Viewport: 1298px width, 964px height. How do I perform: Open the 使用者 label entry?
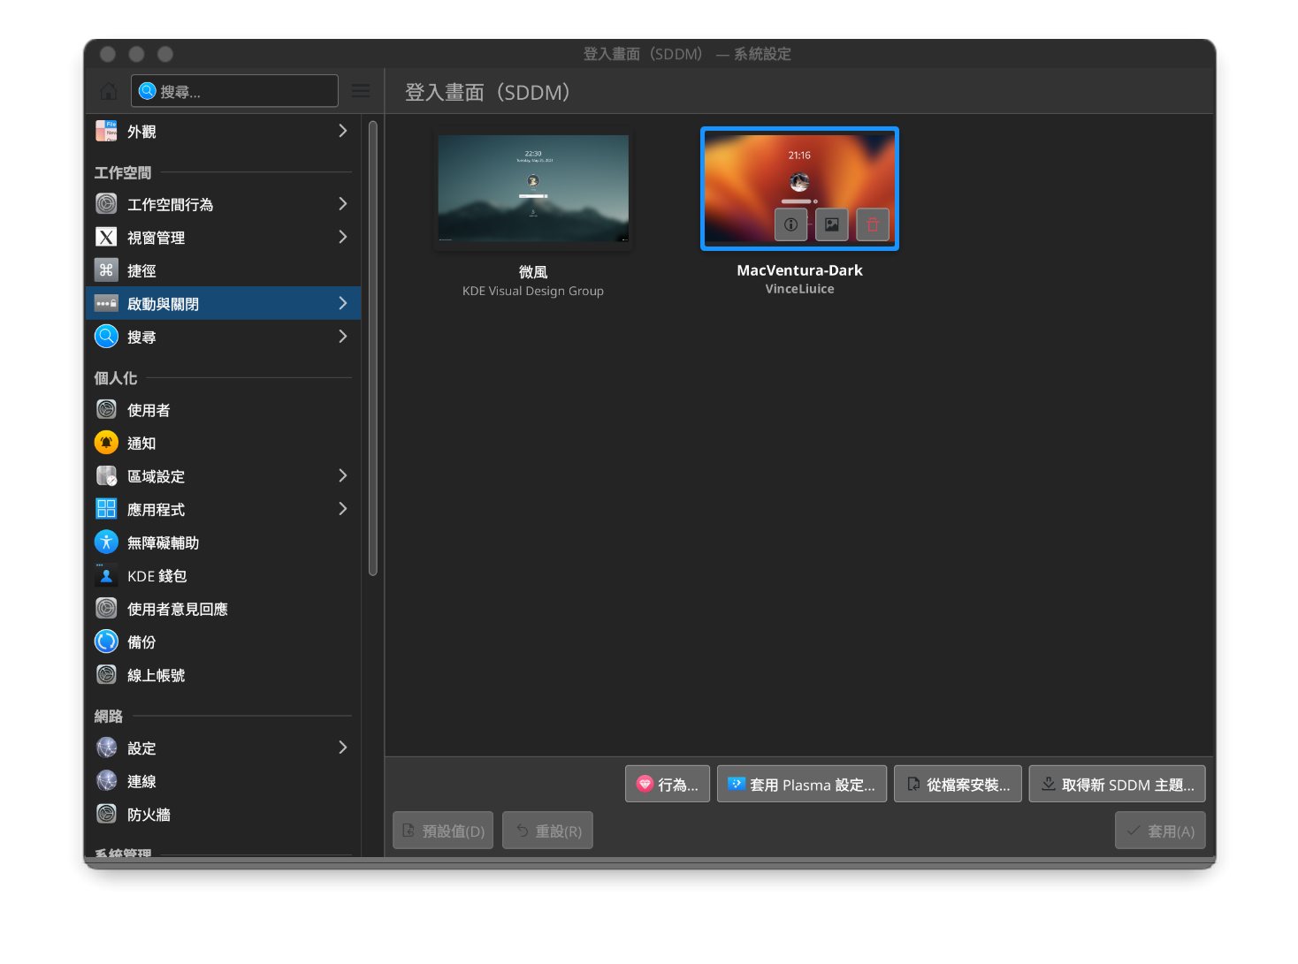point(149,410)
